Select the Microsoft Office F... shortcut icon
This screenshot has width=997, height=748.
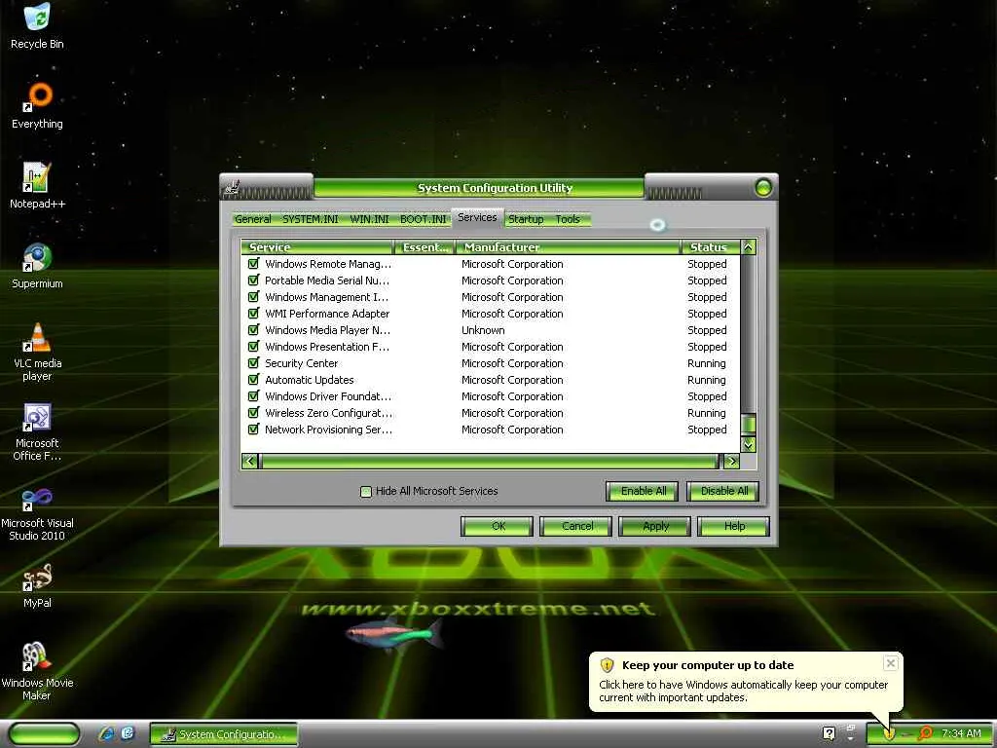(37, 431)
